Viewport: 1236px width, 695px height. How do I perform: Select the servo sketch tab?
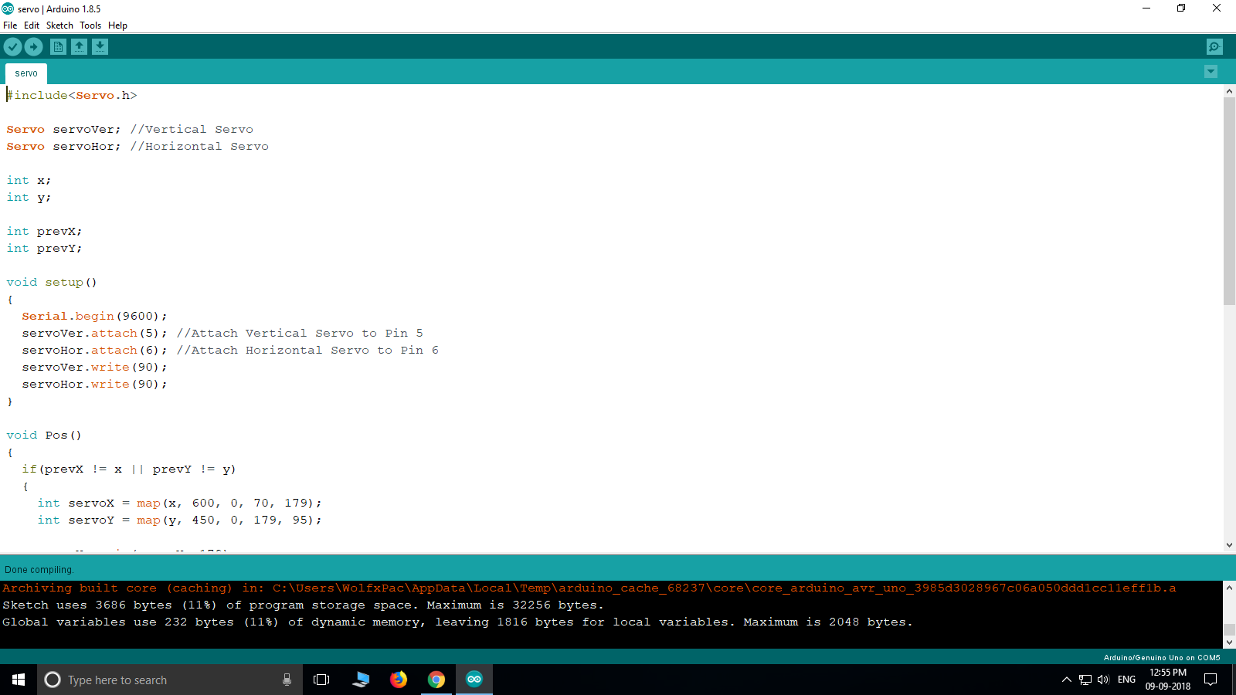(25, 73)
